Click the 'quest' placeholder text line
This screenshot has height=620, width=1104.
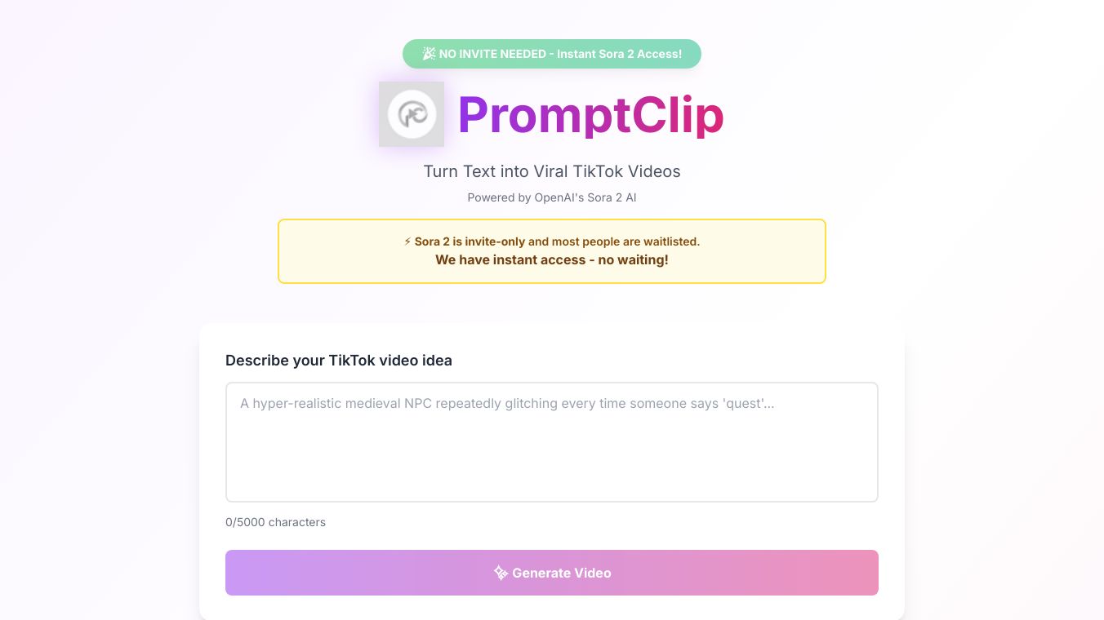point(506,403)
